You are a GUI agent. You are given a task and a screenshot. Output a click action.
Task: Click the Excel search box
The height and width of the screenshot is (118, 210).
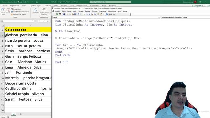110,2
